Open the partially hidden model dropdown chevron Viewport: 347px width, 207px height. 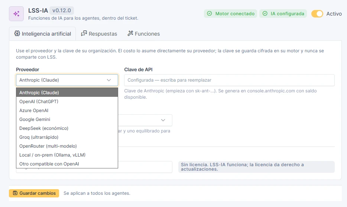click(x=163, y=120)
